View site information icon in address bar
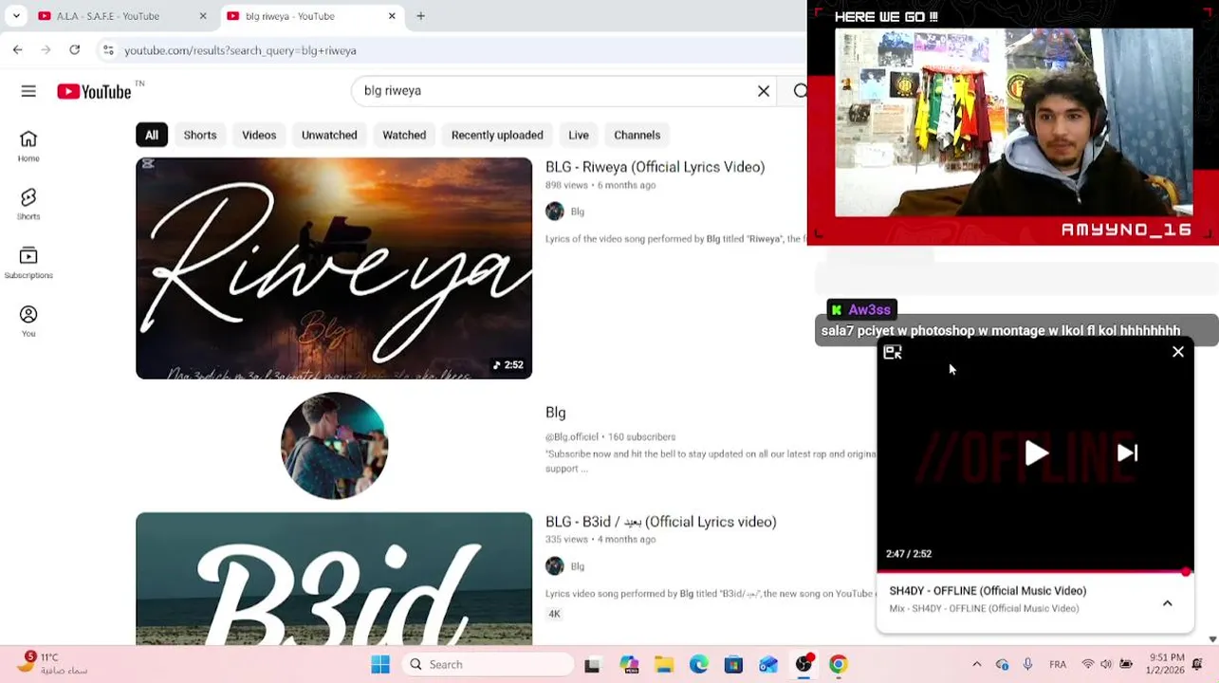The image size is (1219, 683). (108, 50)
